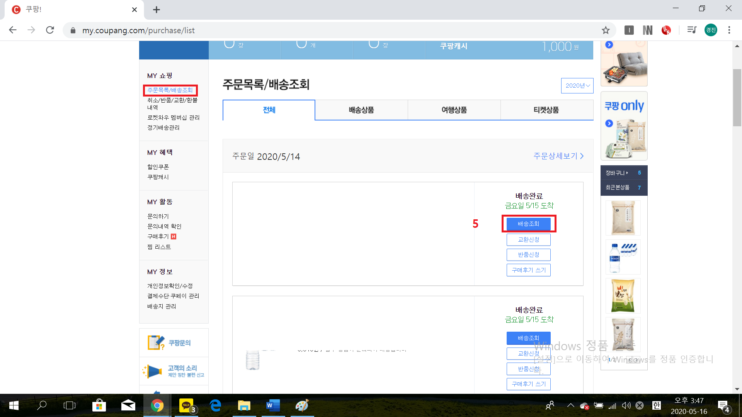
Task: Click the media control playlist icon
Action: pos(691,30)
